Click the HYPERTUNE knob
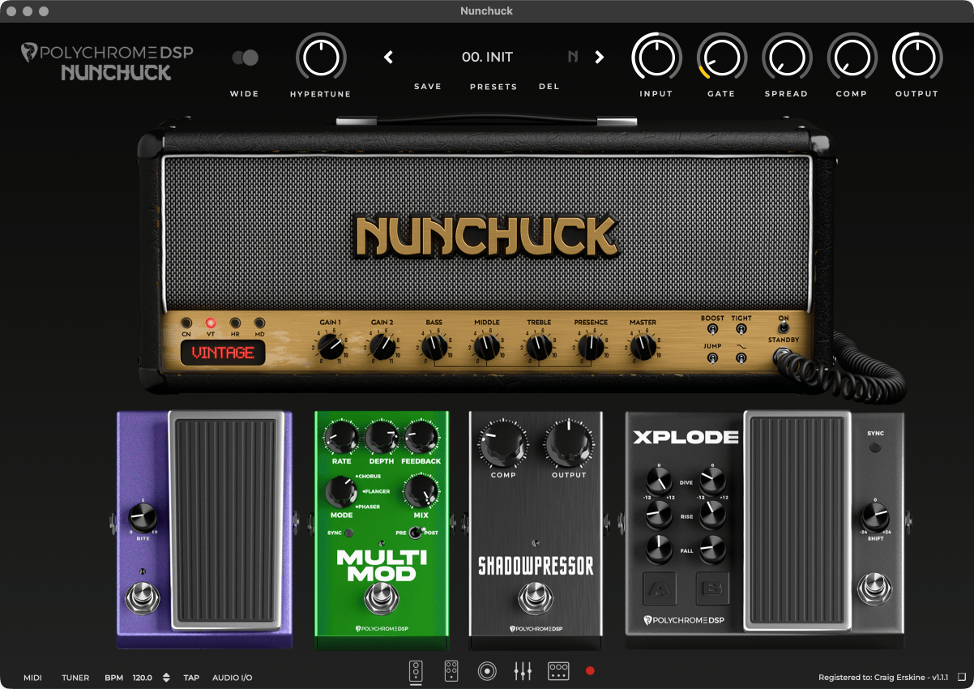974x689 pixels. (x=321, y=58)
